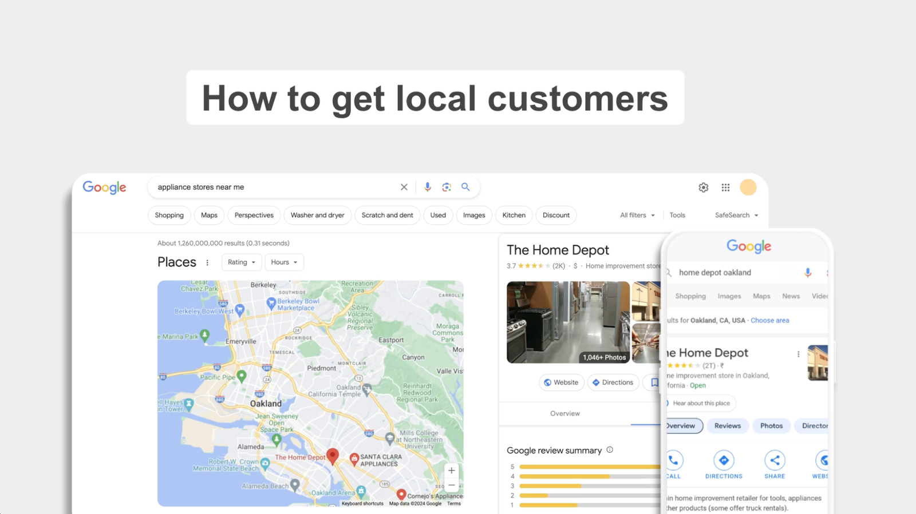Select the Scratch and dent chip
Screen dimensions: 916x514
(387, 216)
